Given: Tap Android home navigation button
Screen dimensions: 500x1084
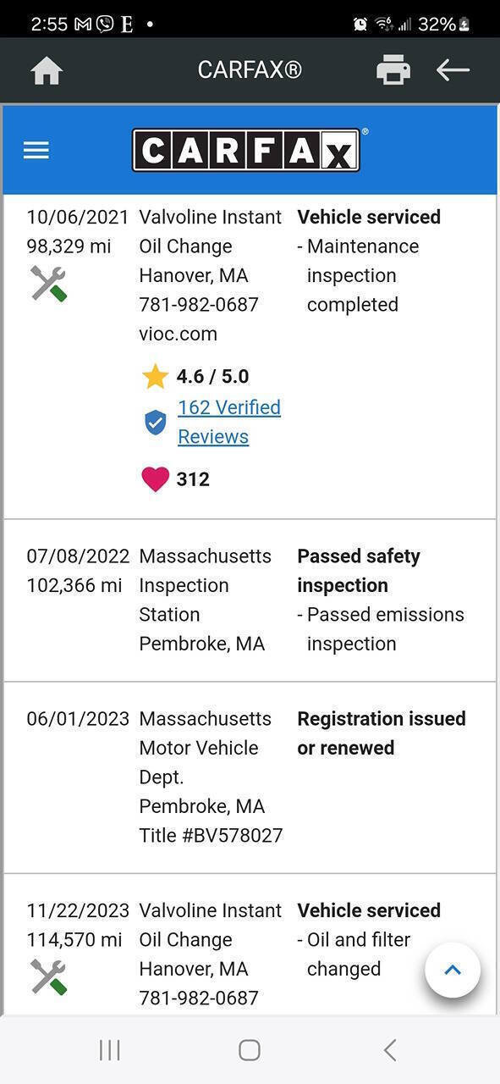Looking at the screenshot, I should (250, 1050).
